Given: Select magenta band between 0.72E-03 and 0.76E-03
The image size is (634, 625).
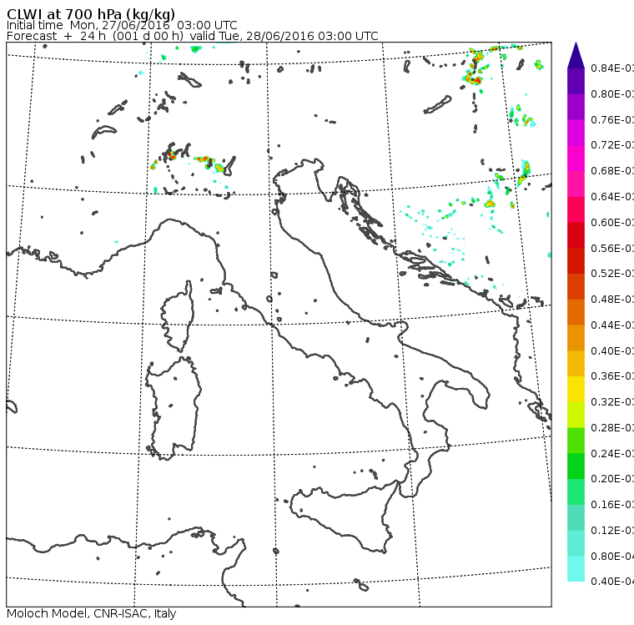Looking at the screenshot, I should (576, 133).
